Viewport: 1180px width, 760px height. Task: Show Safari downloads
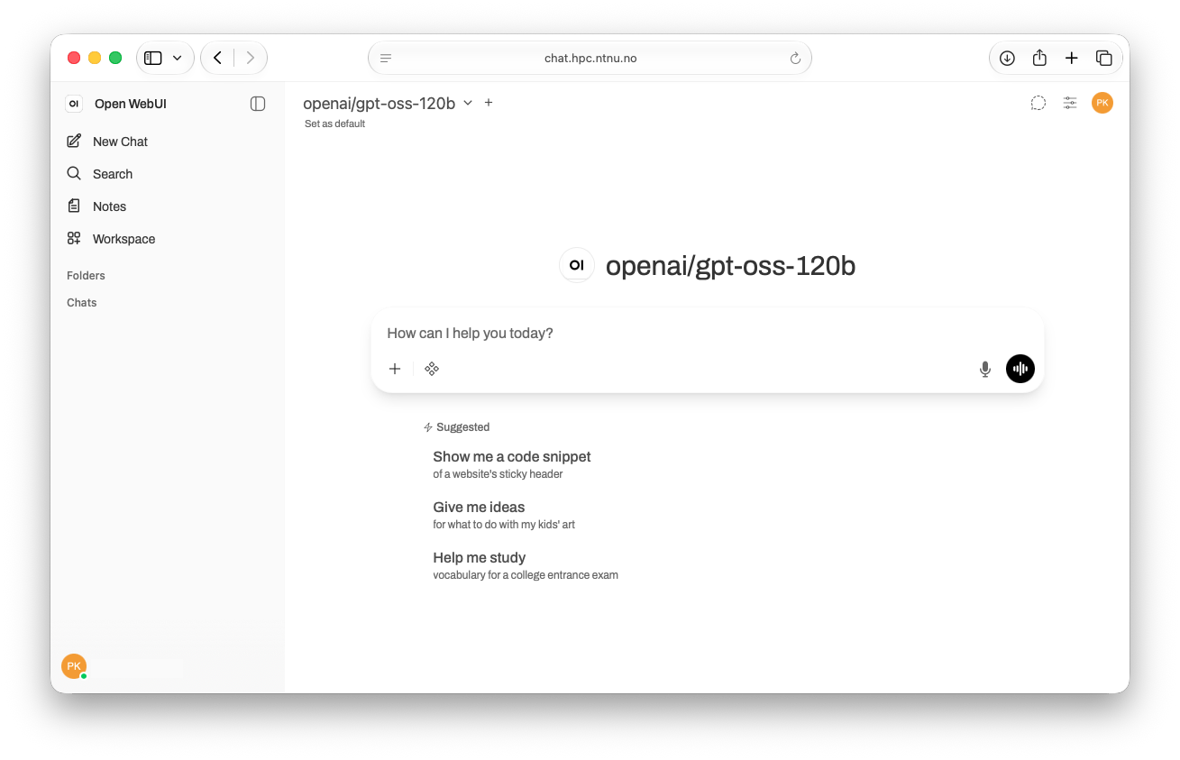click(1008, 58)
